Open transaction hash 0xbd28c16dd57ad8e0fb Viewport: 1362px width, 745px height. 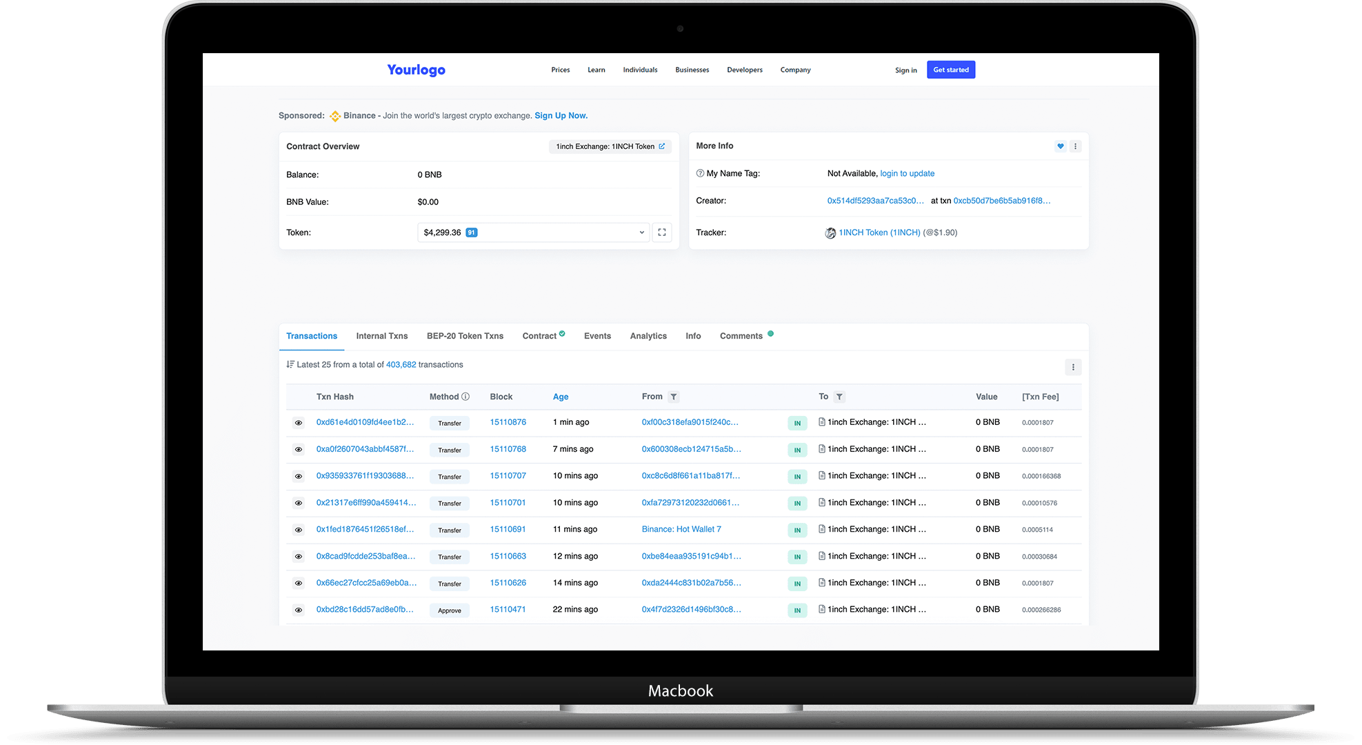365,610
